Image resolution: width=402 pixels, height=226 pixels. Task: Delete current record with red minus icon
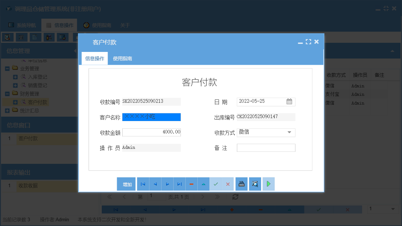tap(191, 184)
